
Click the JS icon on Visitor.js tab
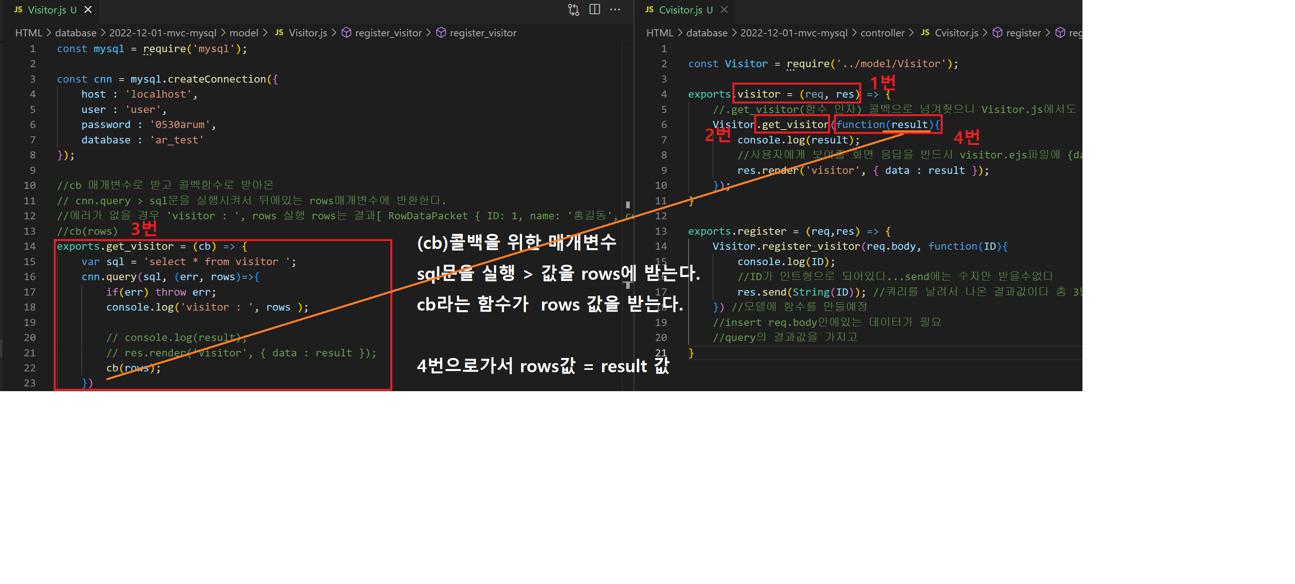pos(18,9)
